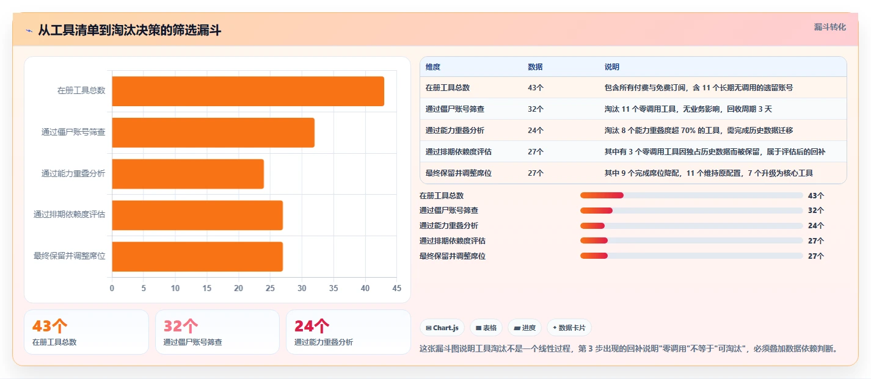Click progress value 43个 on the right
Screen dimensions: 871x379
click(x=816, y=196)
